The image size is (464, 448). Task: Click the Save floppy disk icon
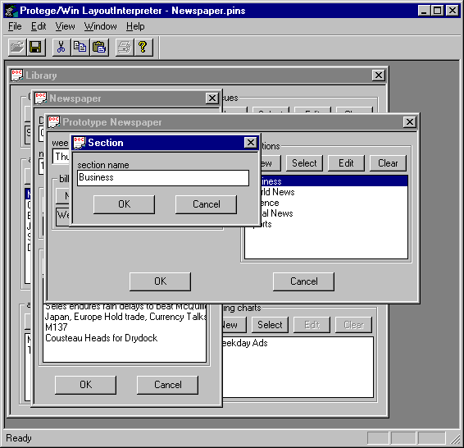coord(36,47)
